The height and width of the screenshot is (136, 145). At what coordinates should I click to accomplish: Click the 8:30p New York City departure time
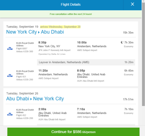click(42, 42)
